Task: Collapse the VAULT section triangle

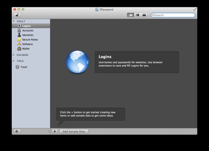Action: coord(14,21)
